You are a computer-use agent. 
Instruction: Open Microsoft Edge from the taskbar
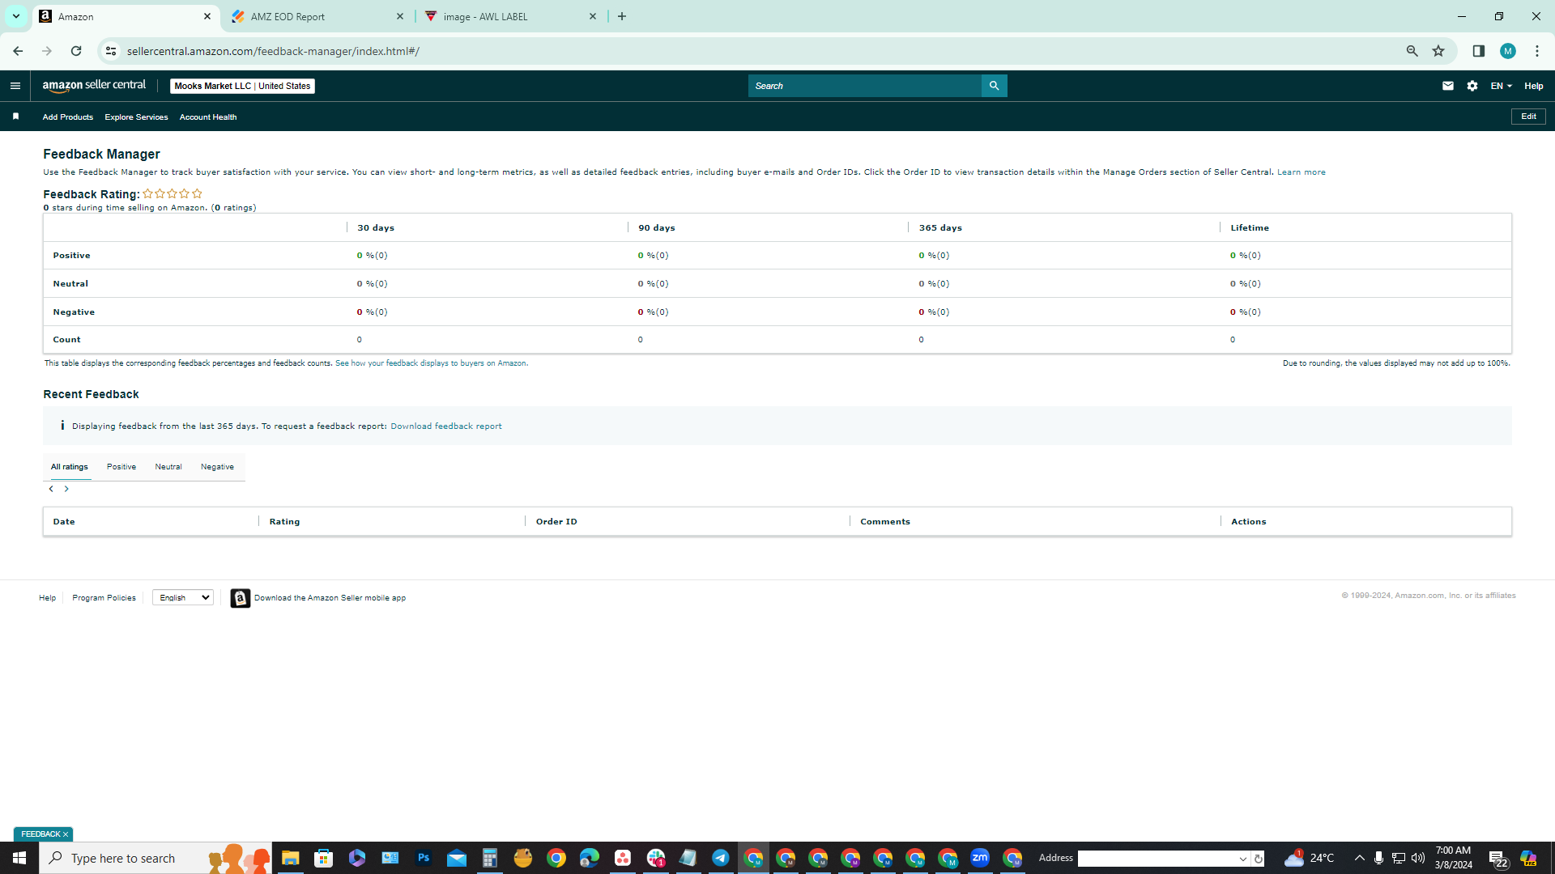590,858
